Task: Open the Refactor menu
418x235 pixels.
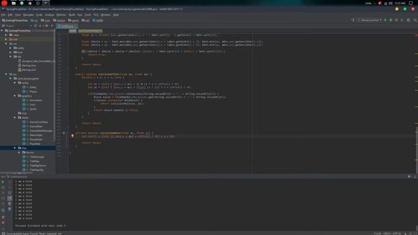Action: point(61,15)
